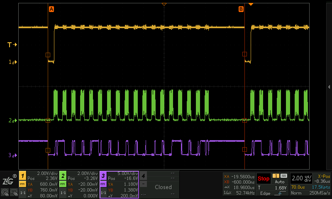Select the green channel 2 button
The height and width of the screenshot is (199, 332).
[63, 175]
